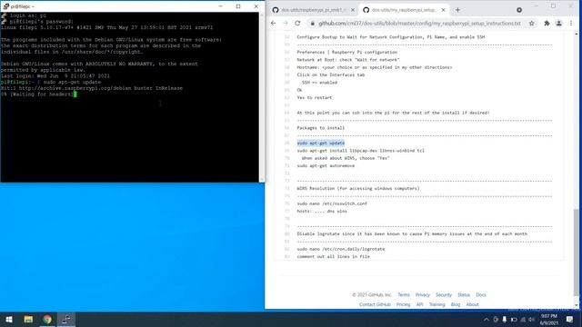This screenshot has height=327, width=582.
Task: Open the volume tray icon
Action: 532,319
